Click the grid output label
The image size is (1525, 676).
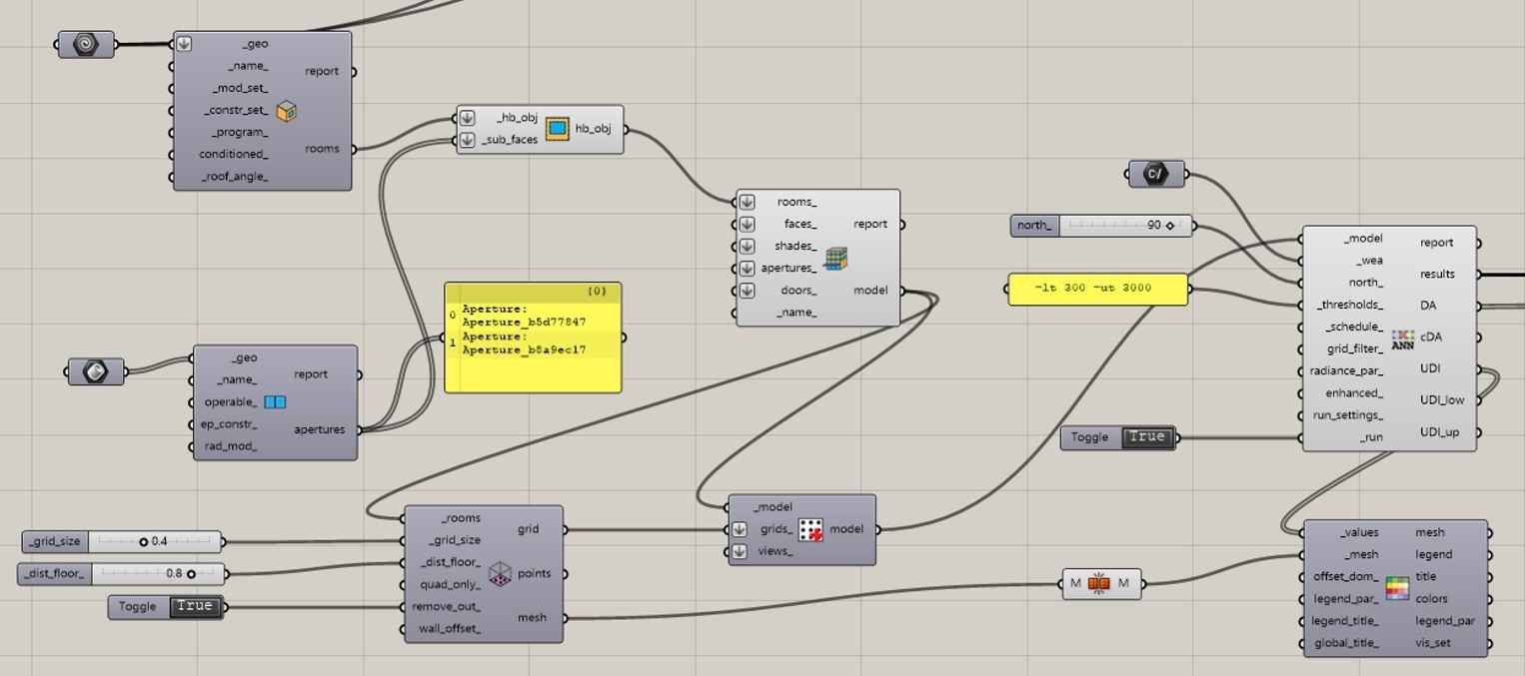coord(530,529)
